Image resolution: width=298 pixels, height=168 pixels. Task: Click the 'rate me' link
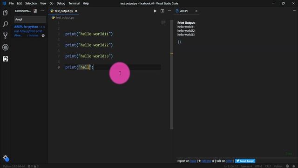206,161
